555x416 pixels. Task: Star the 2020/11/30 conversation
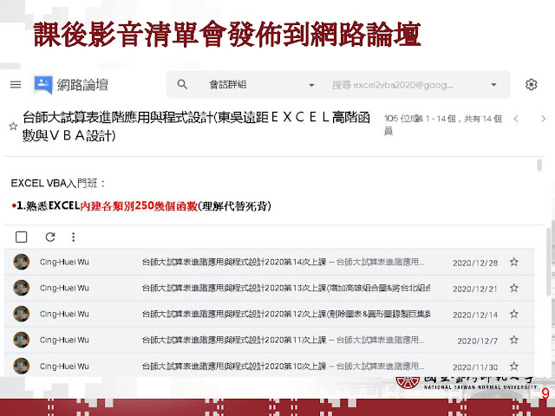coord(514,366)
